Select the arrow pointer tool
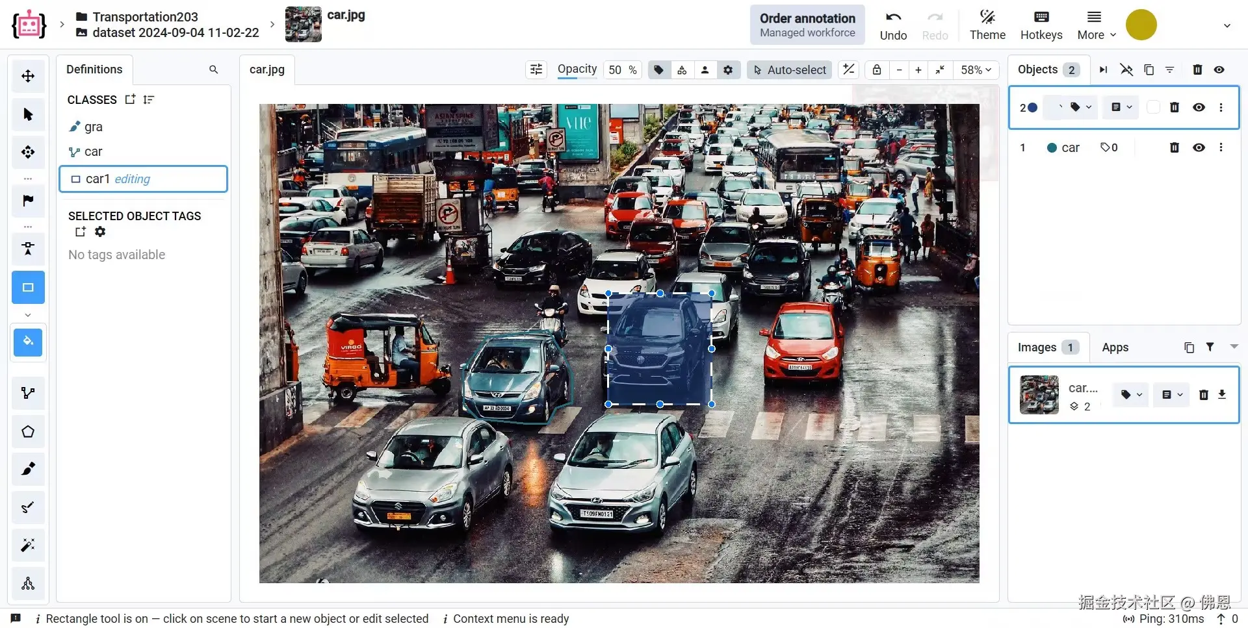Screen dimensions: 1248x628 click(28, 114)
